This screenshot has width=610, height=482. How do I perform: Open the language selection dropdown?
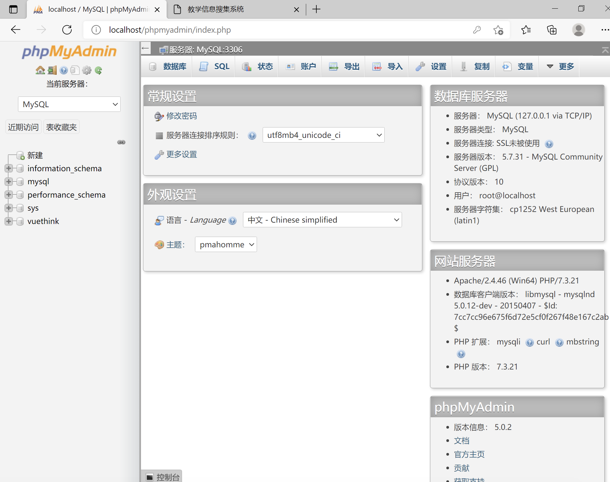pyautogui.click(x=322, y=220)
